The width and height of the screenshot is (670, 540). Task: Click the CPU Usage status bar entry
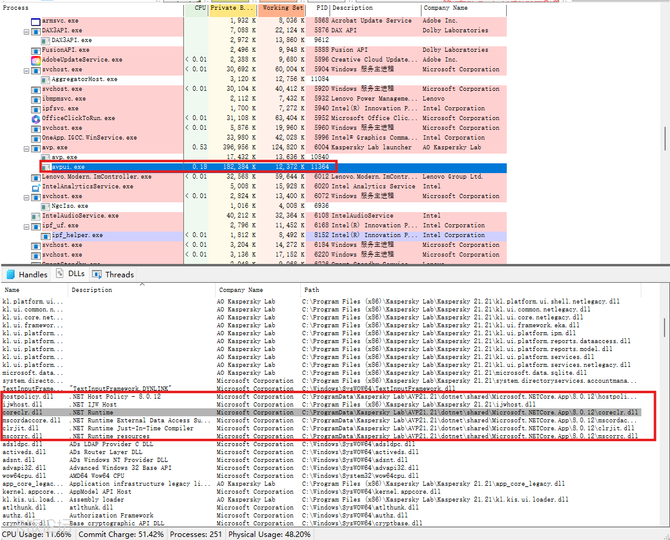coord(37,535)
